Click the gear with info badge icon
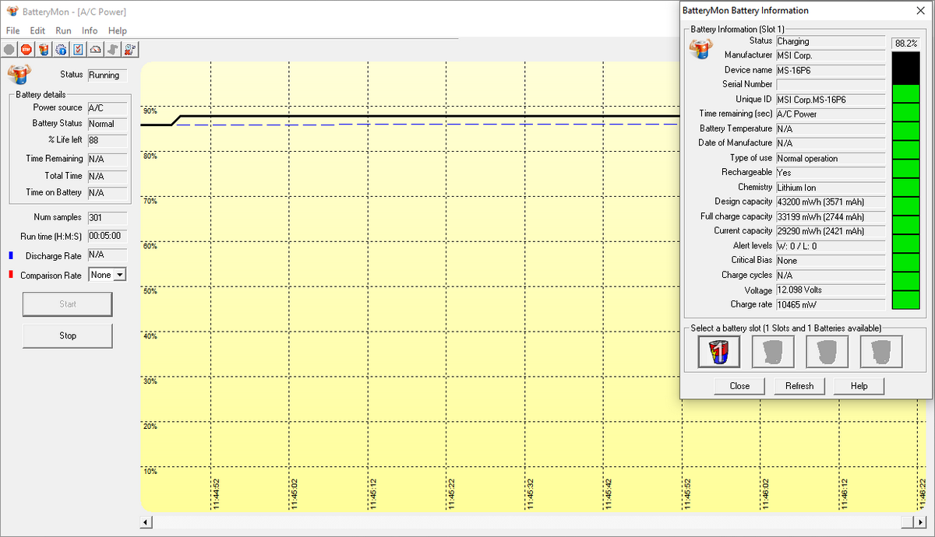The image size is (935, 537). click(61, 49)
